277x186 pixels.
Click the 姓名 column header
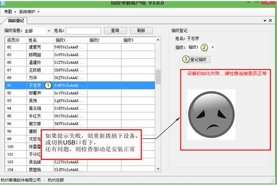click(x=40, y=40)
